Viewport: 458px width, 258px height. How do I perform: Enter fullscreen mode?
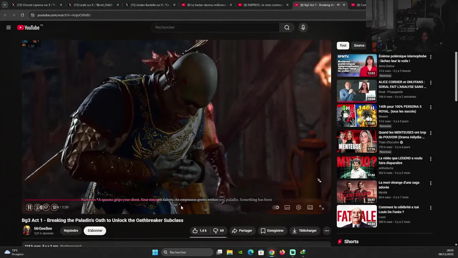point(322,207)
